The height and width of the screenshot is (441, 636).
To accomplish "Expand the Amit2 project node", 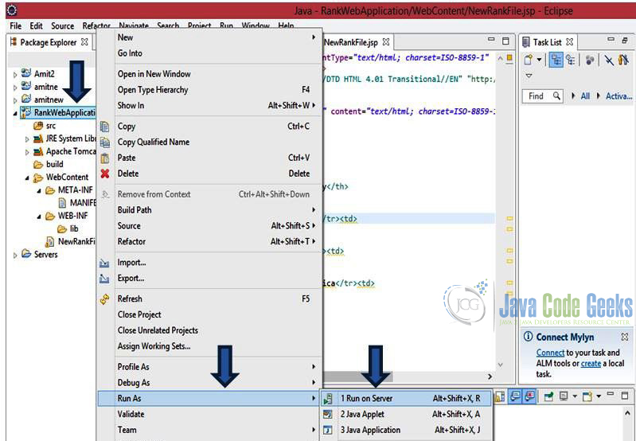I will (15, 74).
